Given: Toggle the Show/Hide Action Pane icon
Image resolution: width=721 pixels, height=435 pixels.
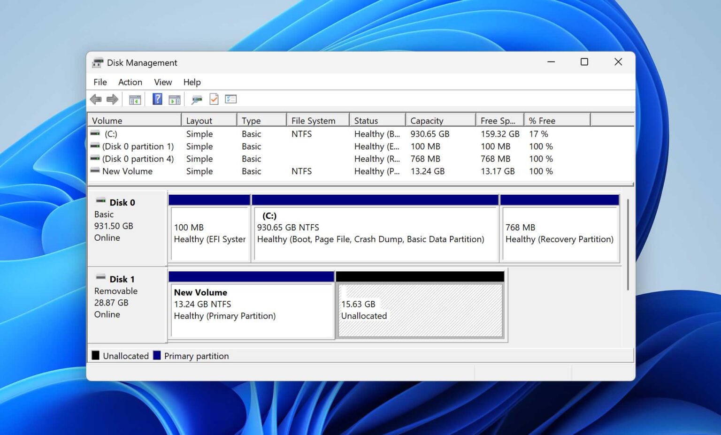Looking at the screenshot, I should [174, 99].
